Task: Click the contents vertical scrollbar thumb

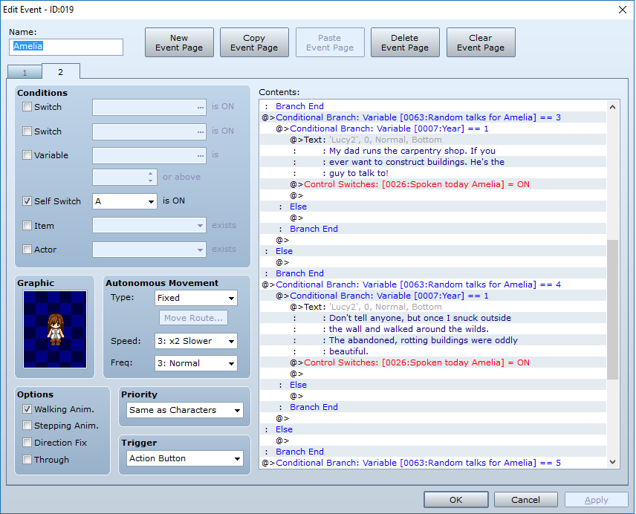Action: click(612, 309)
